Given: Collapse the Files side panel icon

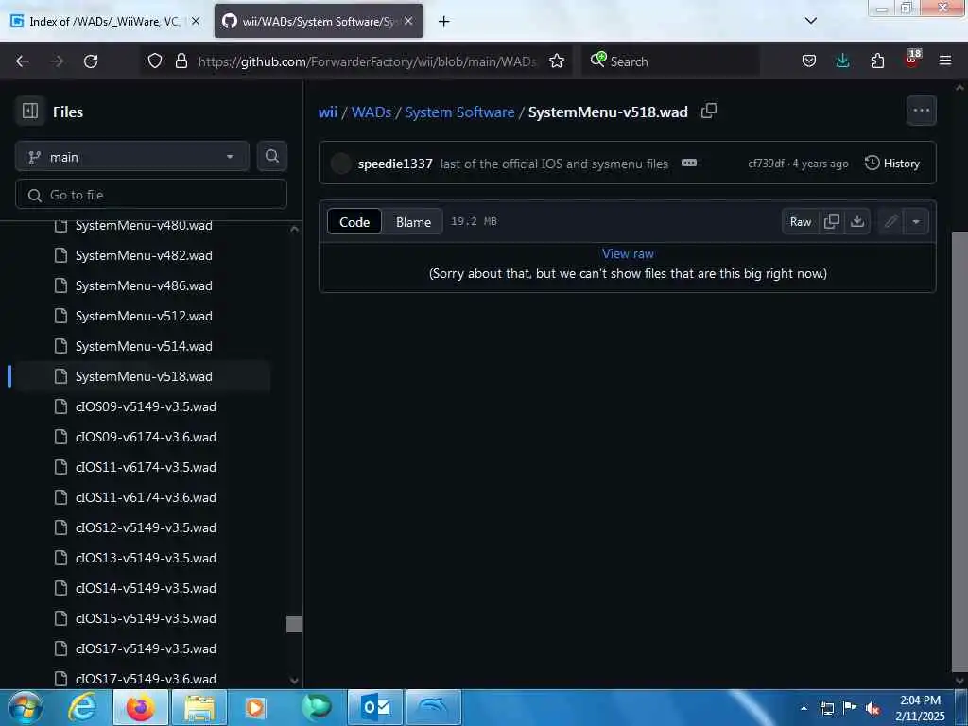Looking at the screenshot, I should (x=30, y=112).
